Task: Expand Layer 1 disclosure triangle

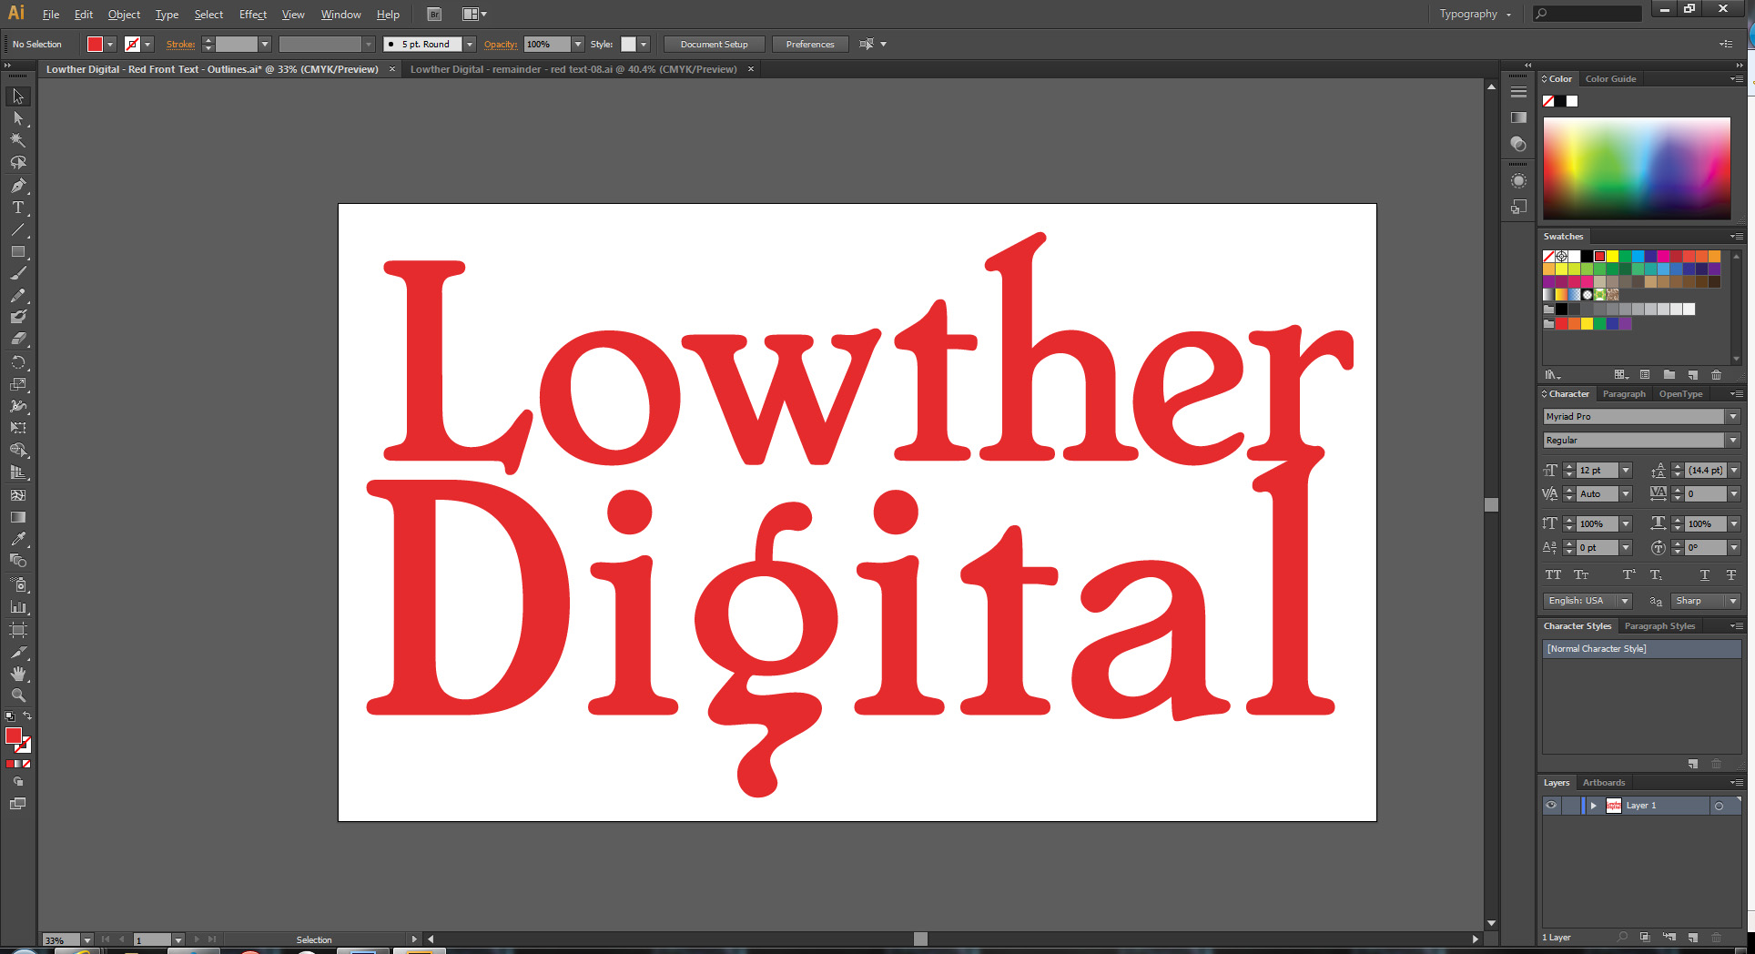Action: pos(1594,806)
